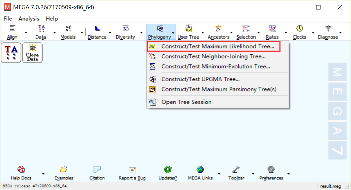Maximize the MEGA window
This screenshot has width=351, height=190.
[x=318, y=7]
